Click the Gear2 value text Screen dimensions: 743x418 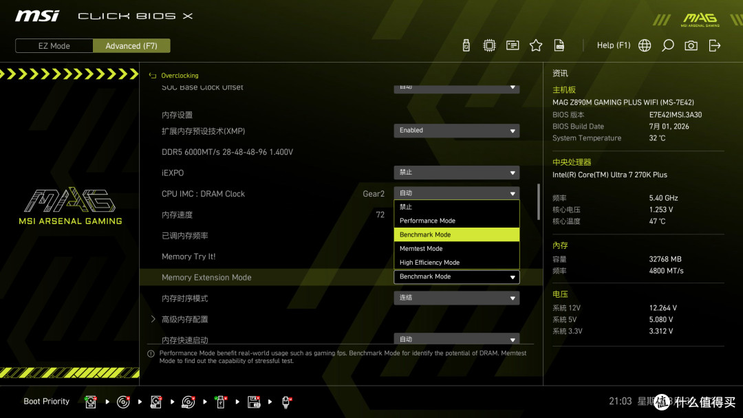click(374, 194)
